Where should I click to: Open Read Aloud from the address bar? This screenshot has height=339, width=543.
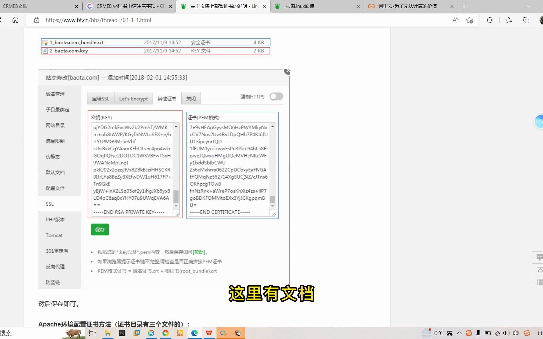click(455, 20)
